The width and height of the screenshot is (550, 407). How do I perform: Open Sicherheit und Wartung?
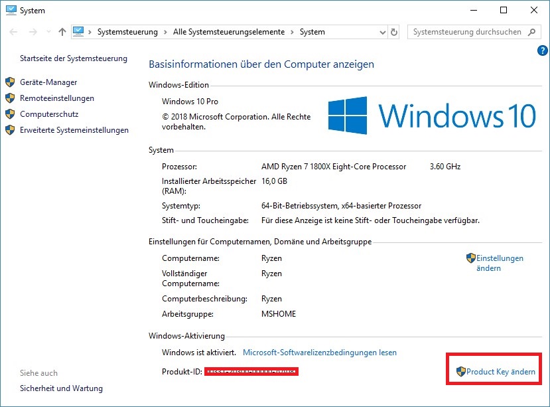[62, 388]
